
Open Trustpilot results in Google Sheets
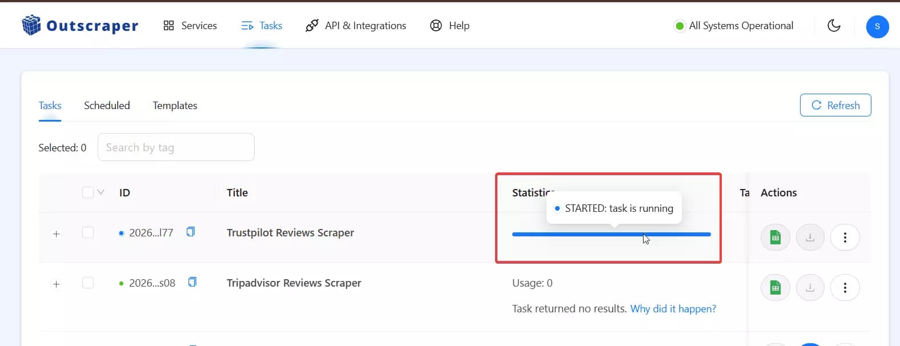775,238
